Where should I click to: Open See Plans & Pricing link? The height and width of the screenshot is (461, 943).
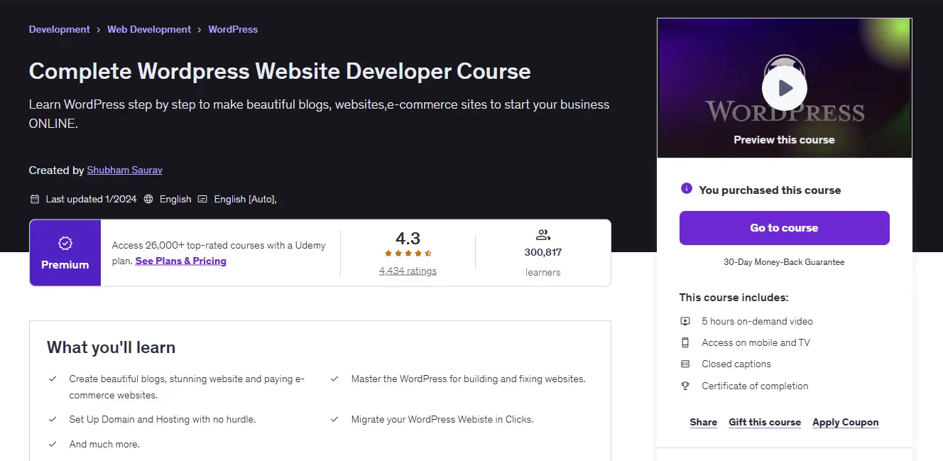(x=181, y=261)
